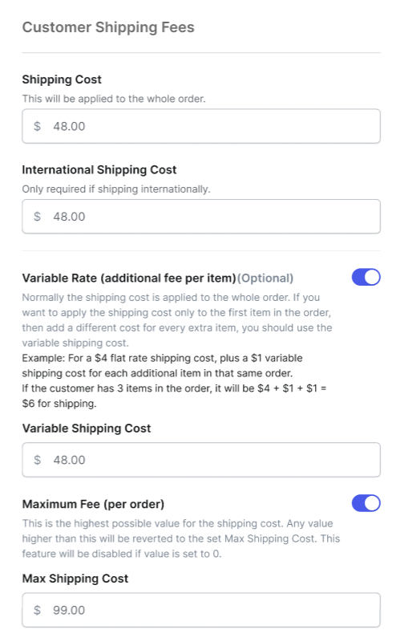Click the Shipping Cost field label
396x642 pixels.
click(62, 79)
